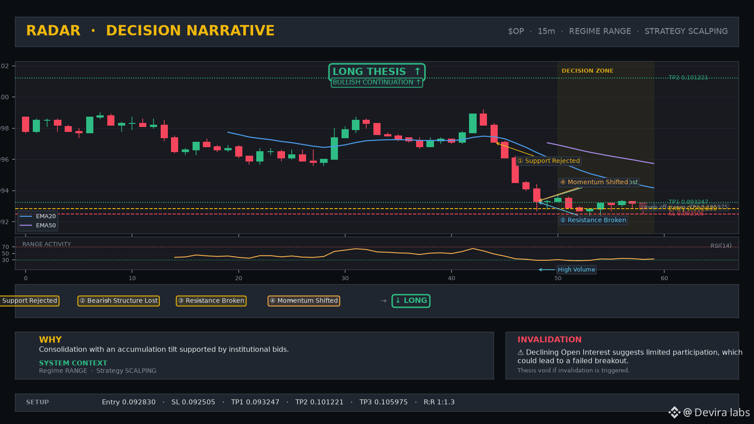Click STRATEGY SCALPING in the header
The height and width of the screenshot is (424, 754).
pyautogui.click(x=686, y=31)
